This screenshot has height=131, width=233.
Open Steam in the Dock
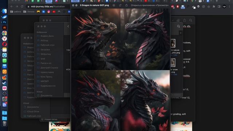click(x=4, y=83)
